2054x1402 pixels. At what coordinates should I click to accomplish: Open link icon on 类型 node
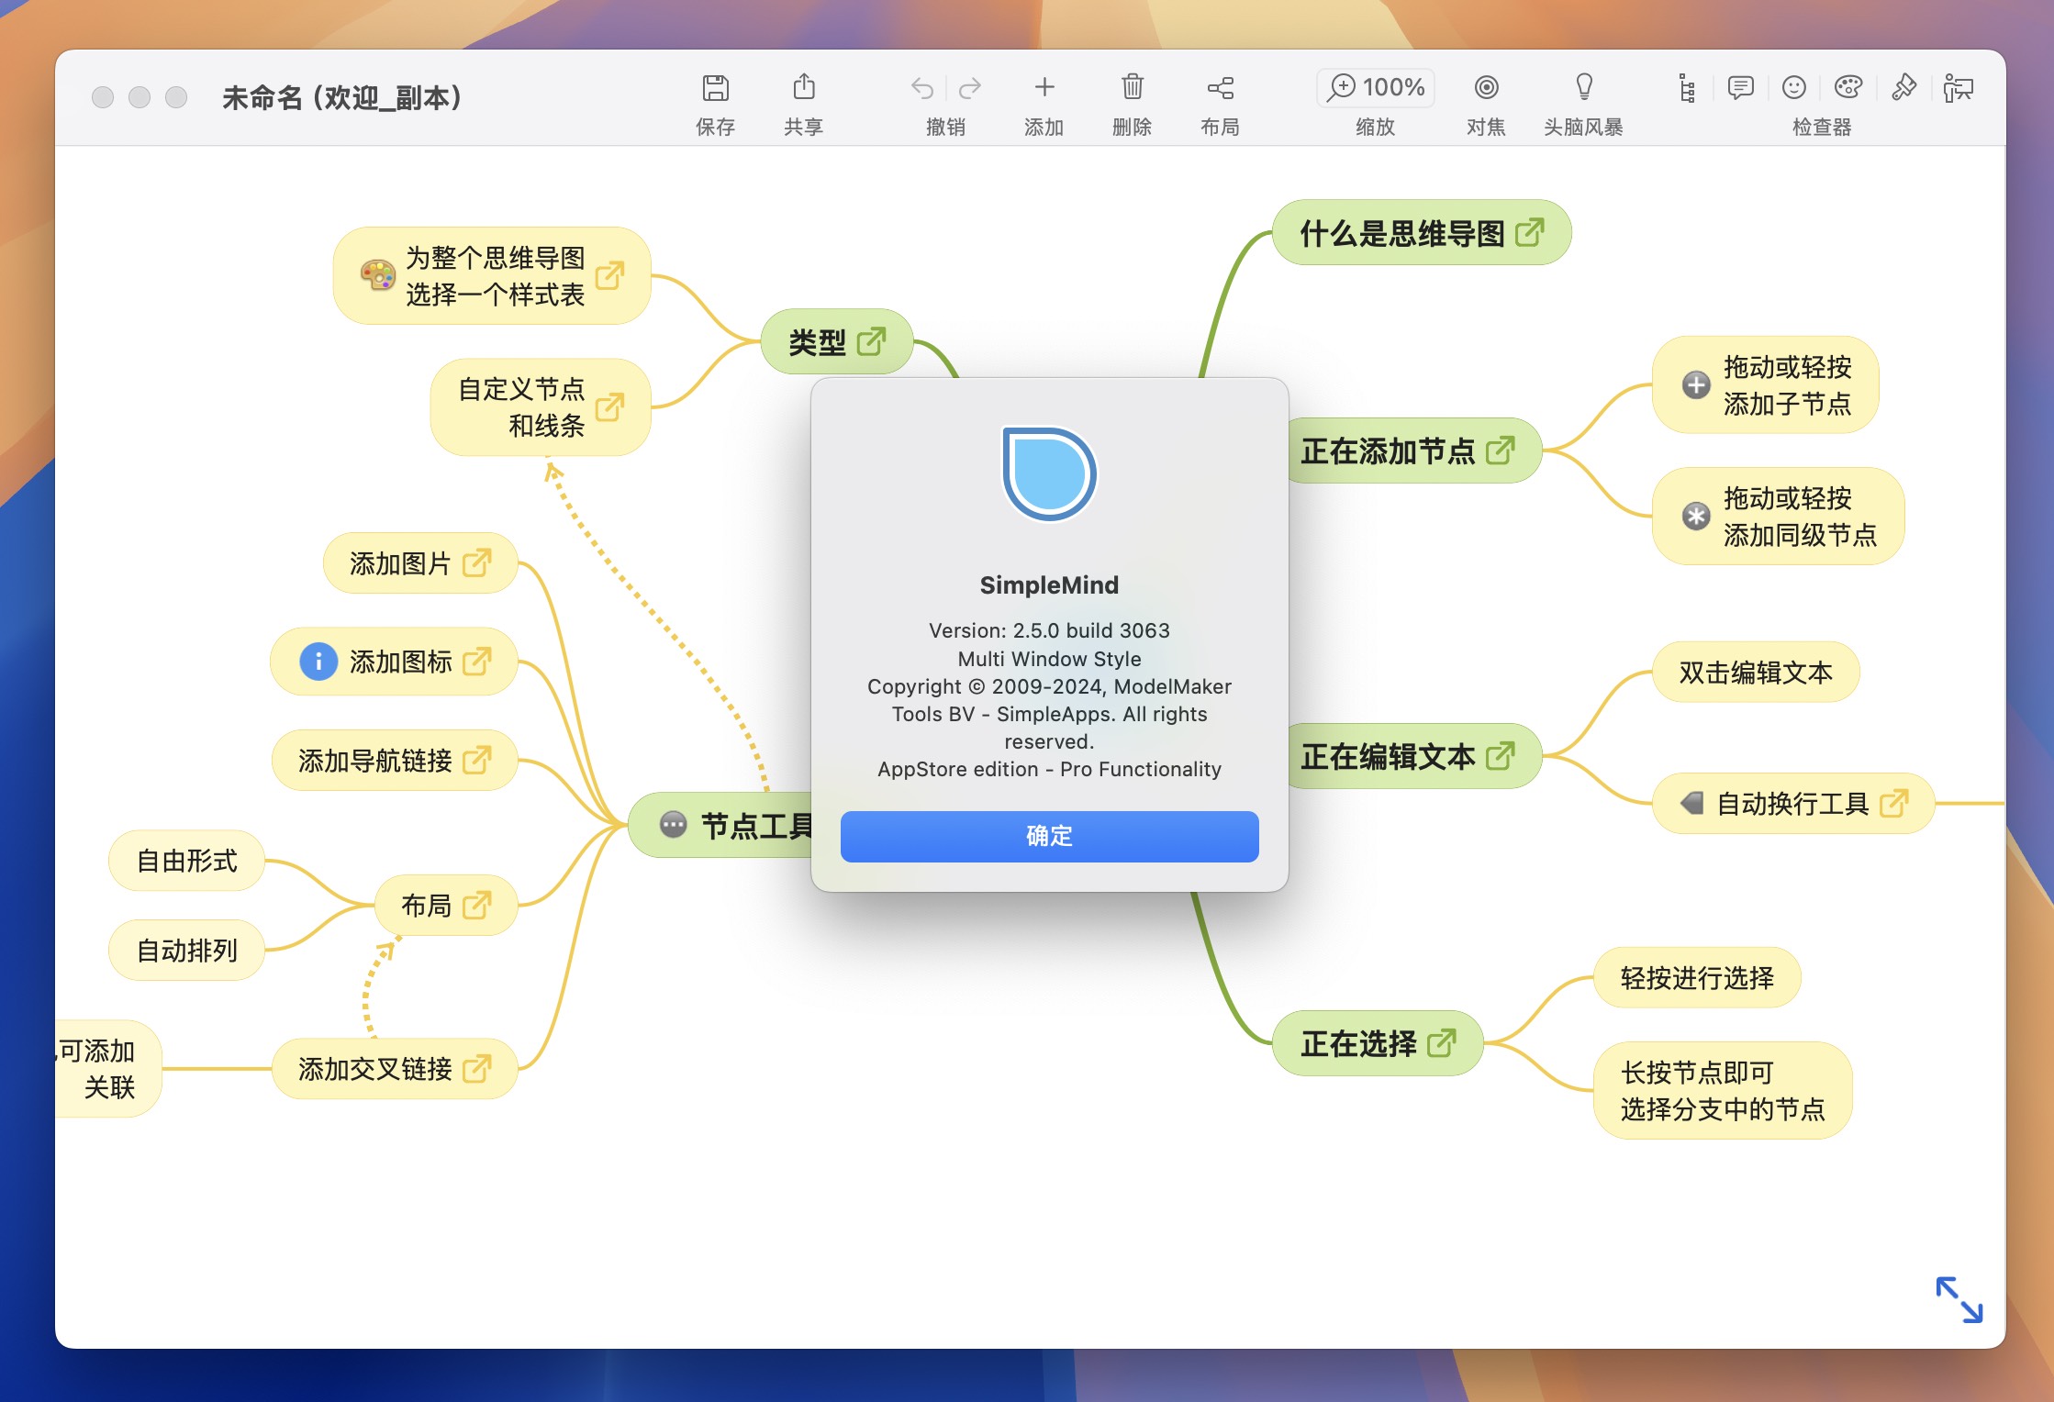point(871,341)
